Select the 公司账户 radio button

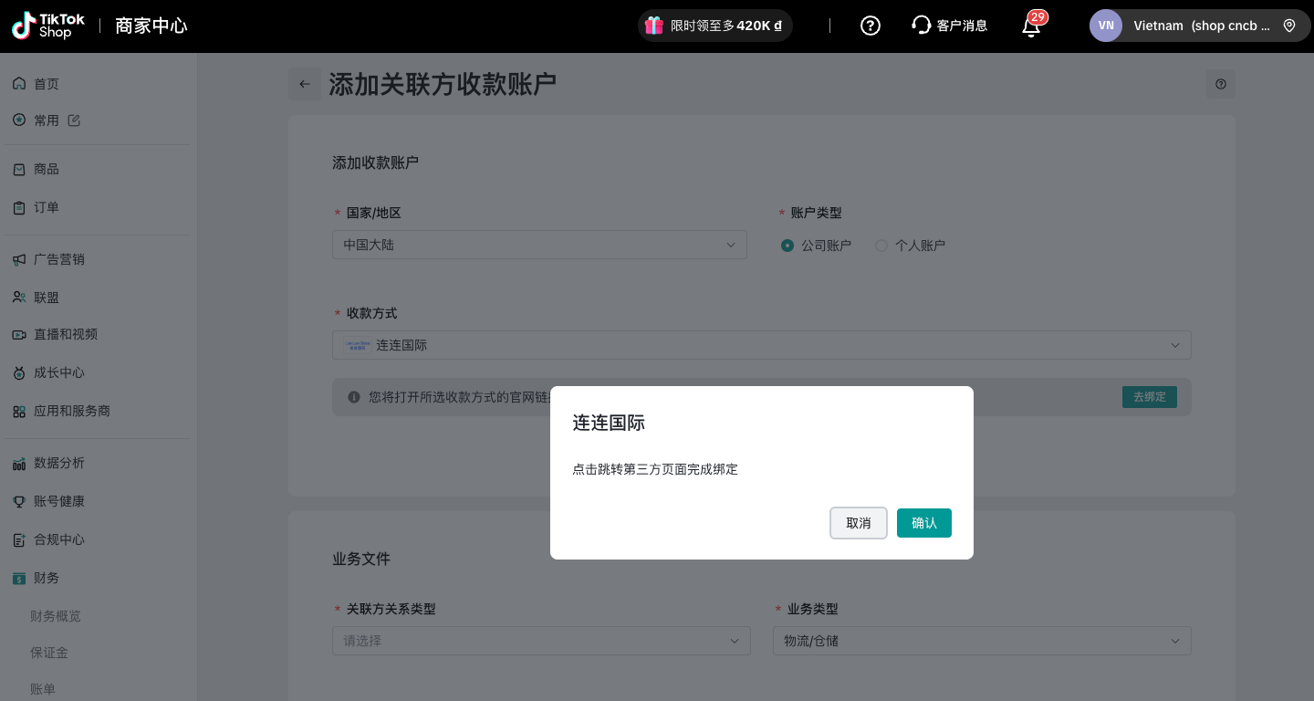pyautogui.click(x=787, y=246)
